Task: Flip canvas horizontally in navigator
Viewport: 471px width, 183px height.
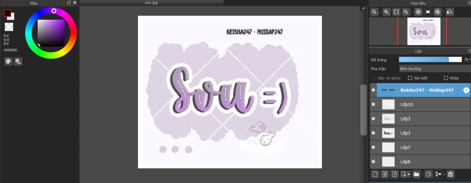Action: (450, 12)
